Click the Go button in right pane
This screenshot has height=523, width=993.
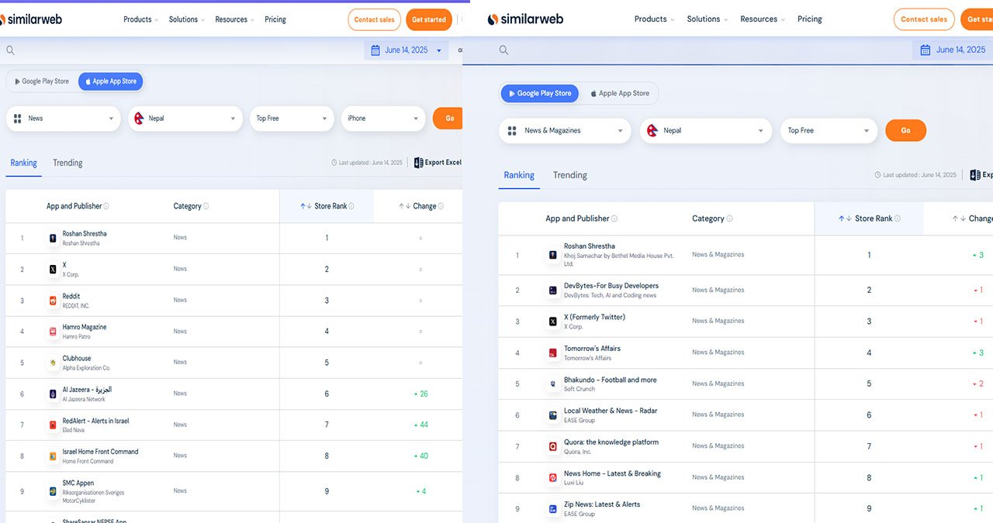[x=905, y=130]
